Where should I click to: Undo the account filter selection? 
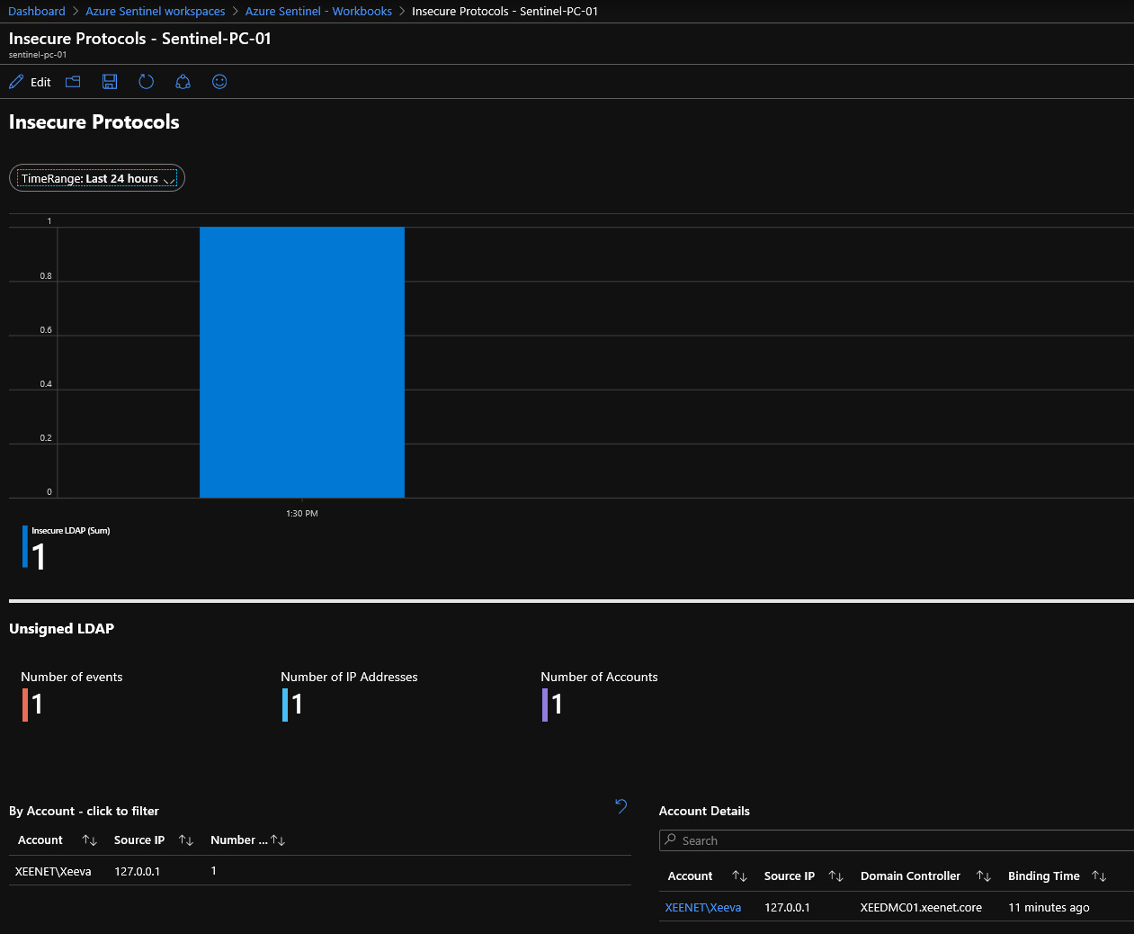[621, 805]
